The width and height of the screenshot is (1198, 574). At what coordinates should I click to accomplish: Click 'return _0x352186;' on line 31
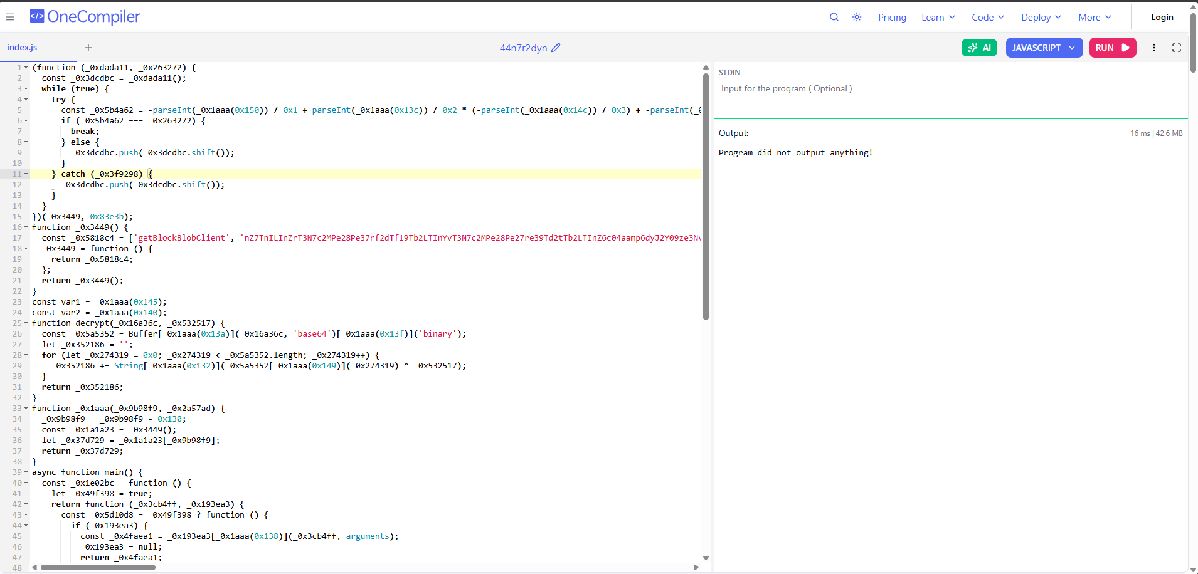[x=83, y=387]
